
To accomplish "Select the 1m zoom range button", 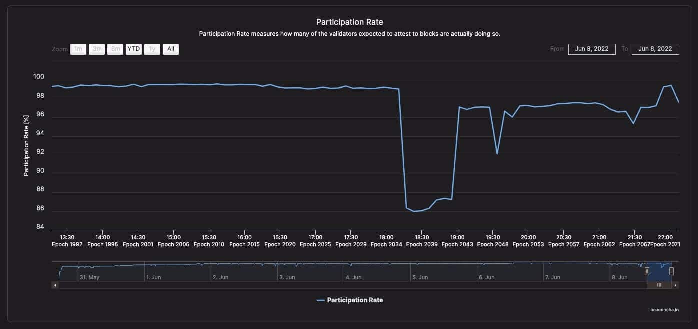I will tap(78, 49).
